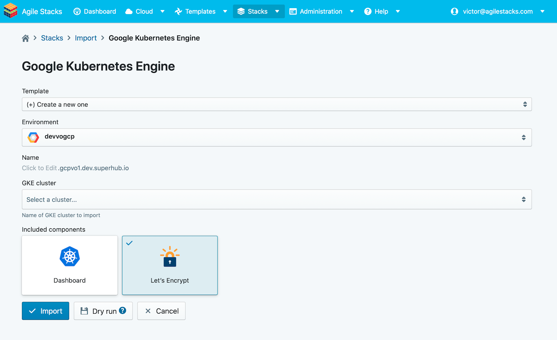557x340 pixels.
Task: Go to Stacks breadcrumb link
Action: pos(52,38)
